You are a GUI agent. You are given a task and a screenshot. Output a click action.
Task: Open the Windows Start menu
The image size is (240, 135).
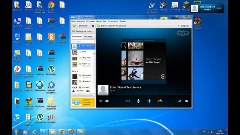pos(16,132)
